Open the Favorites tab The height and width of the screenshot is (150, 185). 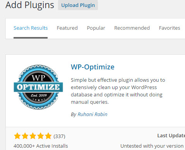point(170,28)
